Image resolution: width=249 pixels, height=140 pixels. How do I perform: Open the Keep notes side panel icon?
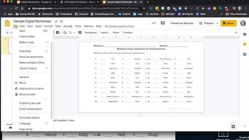(x=245, y=44)
